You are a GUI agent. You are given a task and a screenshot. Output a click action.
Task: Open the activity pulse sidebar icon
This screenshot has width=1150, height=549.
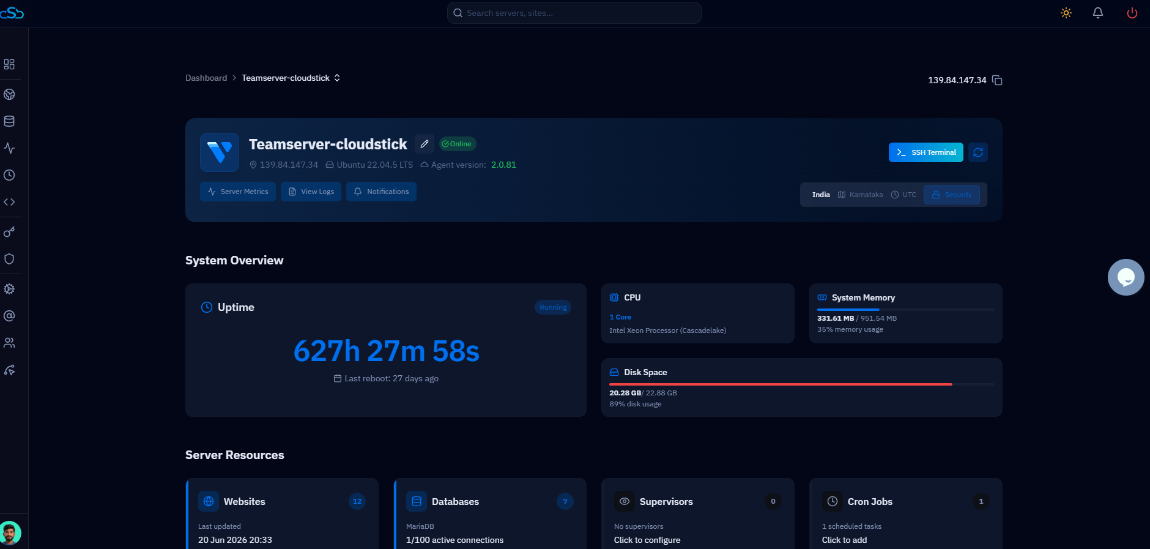[x=9, y=148]
